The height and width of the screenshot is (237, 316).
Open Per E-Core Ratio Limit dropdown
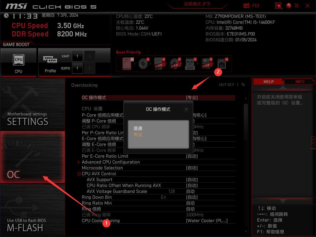192,156
